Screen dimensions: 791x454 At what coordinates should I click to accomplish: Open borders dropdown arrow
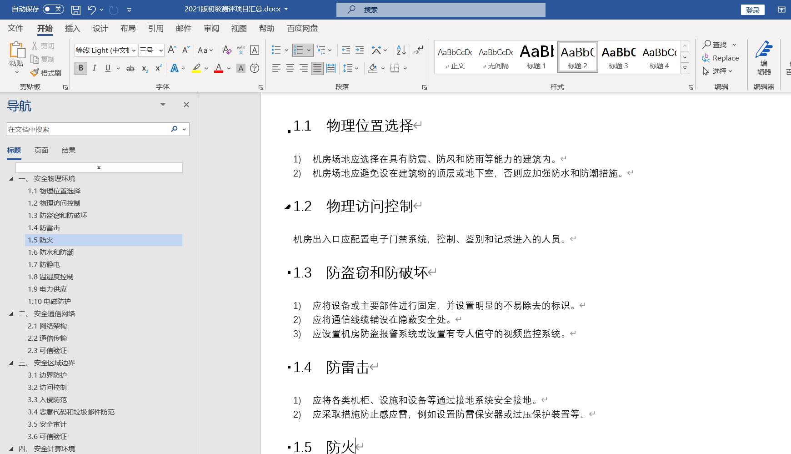click(x=405, y=68)
